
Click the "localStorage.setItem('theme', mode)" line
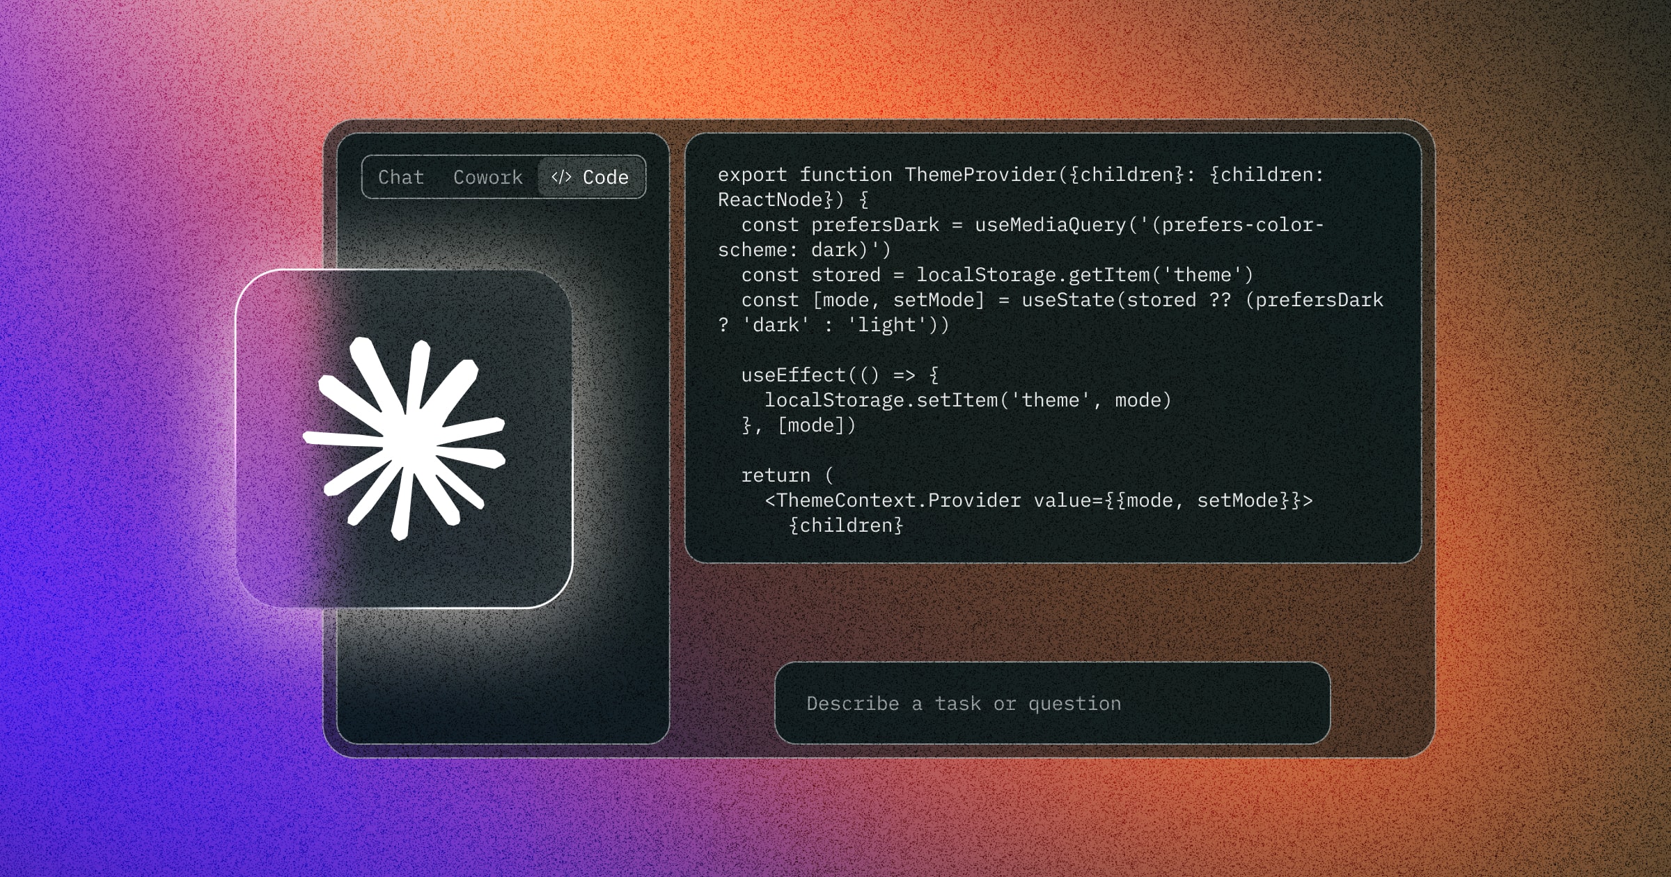point(968,400)
